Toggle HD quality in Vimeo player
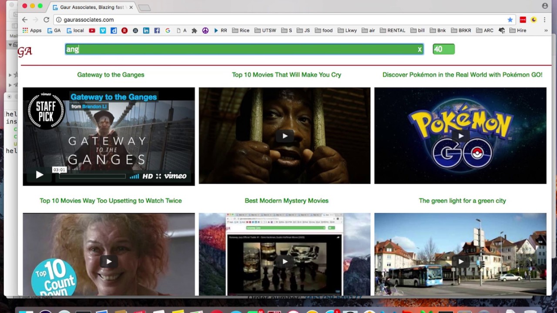 (x=148, y=176)
